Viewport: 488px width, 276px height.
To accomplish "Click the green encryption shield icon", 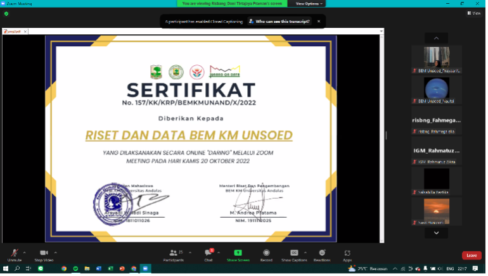I will point(6,13).
